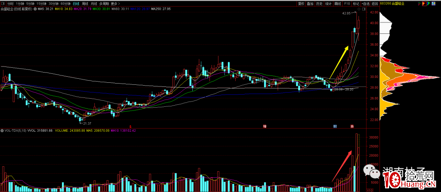Click the 42.05 high price label

(347, 13)
